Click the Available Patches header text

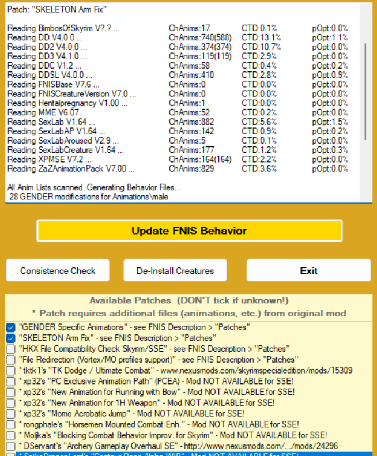[x=189, y=300]
